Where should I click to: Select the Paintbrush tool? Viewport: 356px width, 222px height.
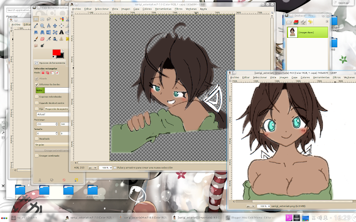(x=36, y=39)
